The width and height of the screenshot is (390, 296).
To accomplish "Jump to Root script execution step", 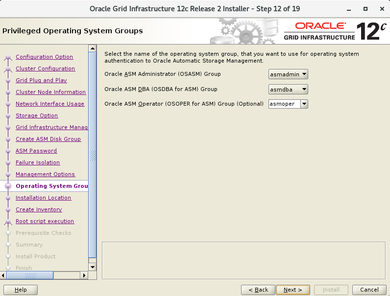I will tap(45, 221).
